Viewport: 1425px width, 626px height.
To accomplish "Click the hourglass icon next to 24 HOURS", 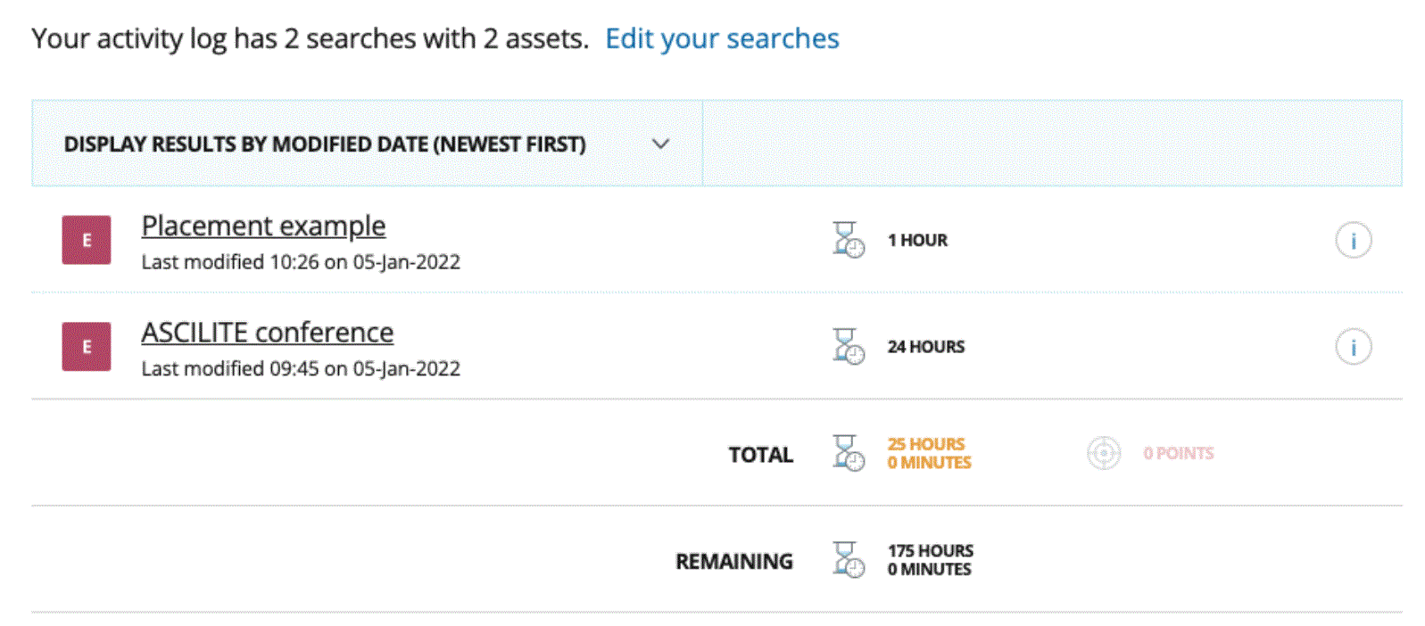I will (849, 346).
